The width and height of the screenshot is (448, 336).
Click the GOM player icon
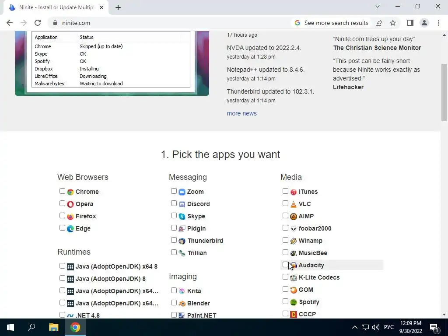(294, 290)
